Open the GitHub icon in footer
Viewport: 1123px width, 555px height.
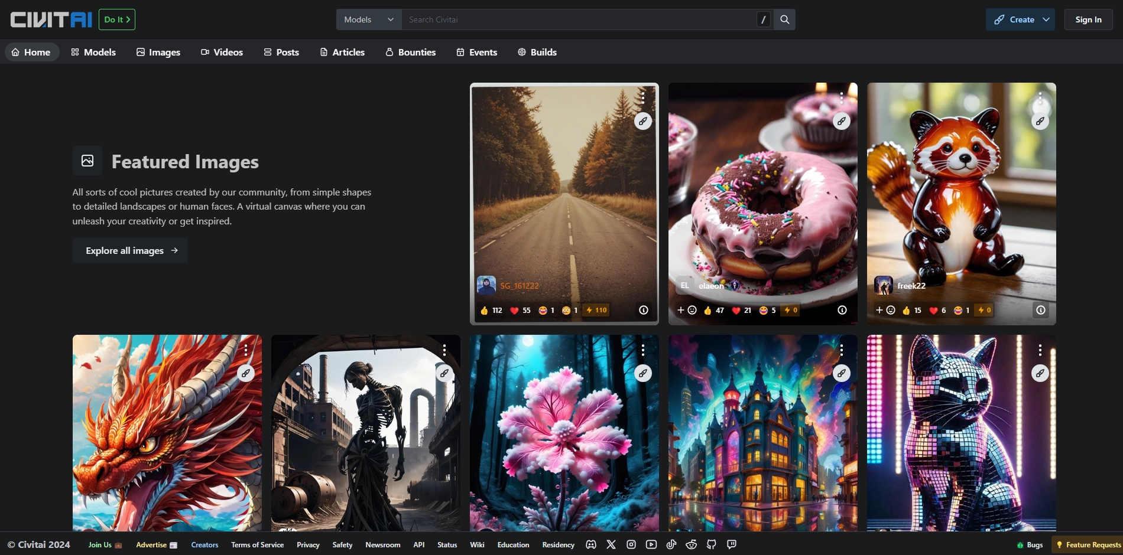pyautogui.click(x=712, y=544)
